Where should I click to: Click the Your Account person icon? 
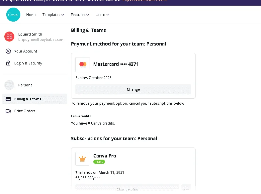click(8, 51)
